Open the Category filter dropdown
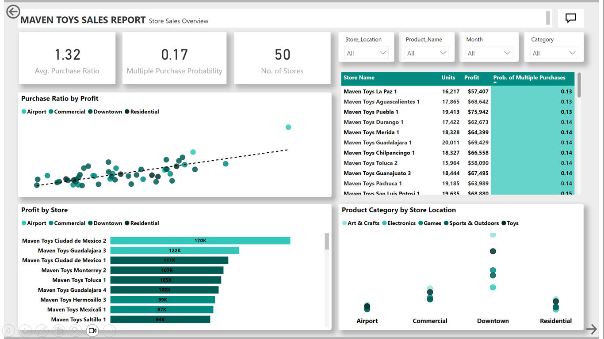 click(554, 53)
